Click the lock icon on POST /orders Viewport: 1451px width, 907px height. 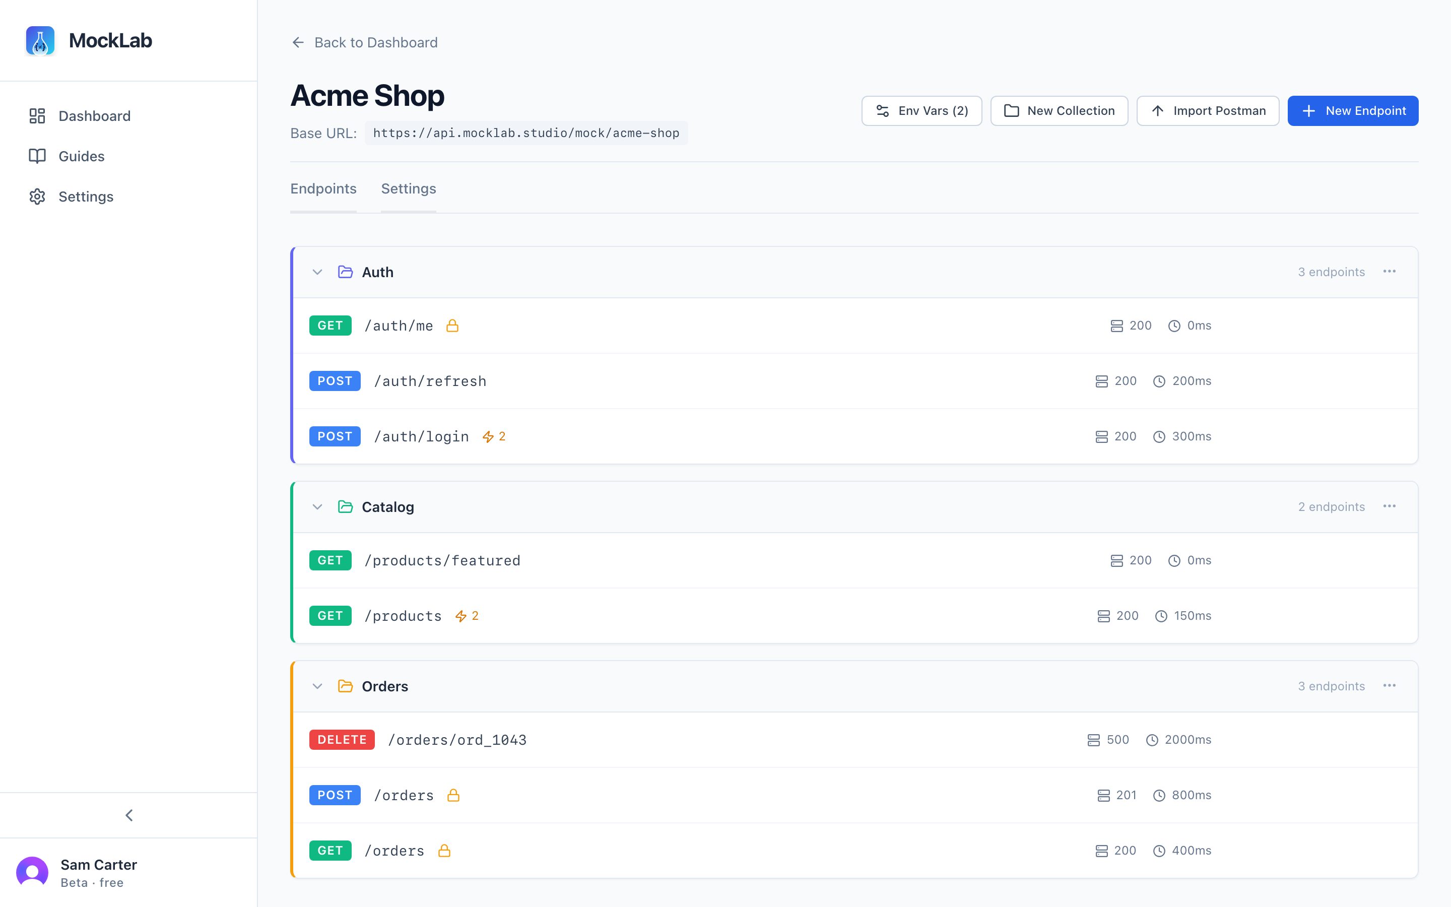tap(454, 796)
